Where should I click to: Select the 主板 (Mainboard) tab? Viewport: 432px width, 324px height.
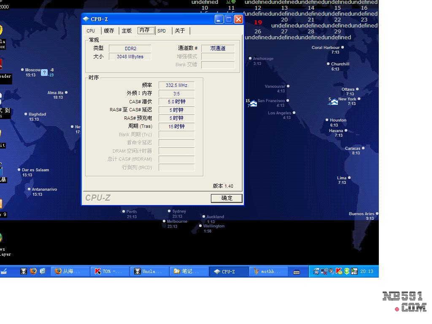(127, 31)
